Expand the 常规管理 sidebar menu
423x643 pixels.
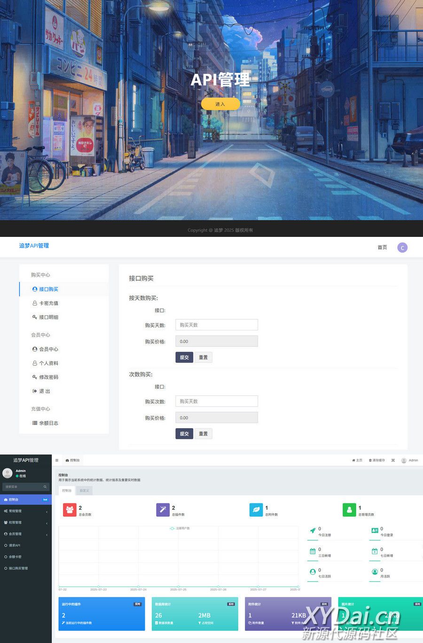25,511
